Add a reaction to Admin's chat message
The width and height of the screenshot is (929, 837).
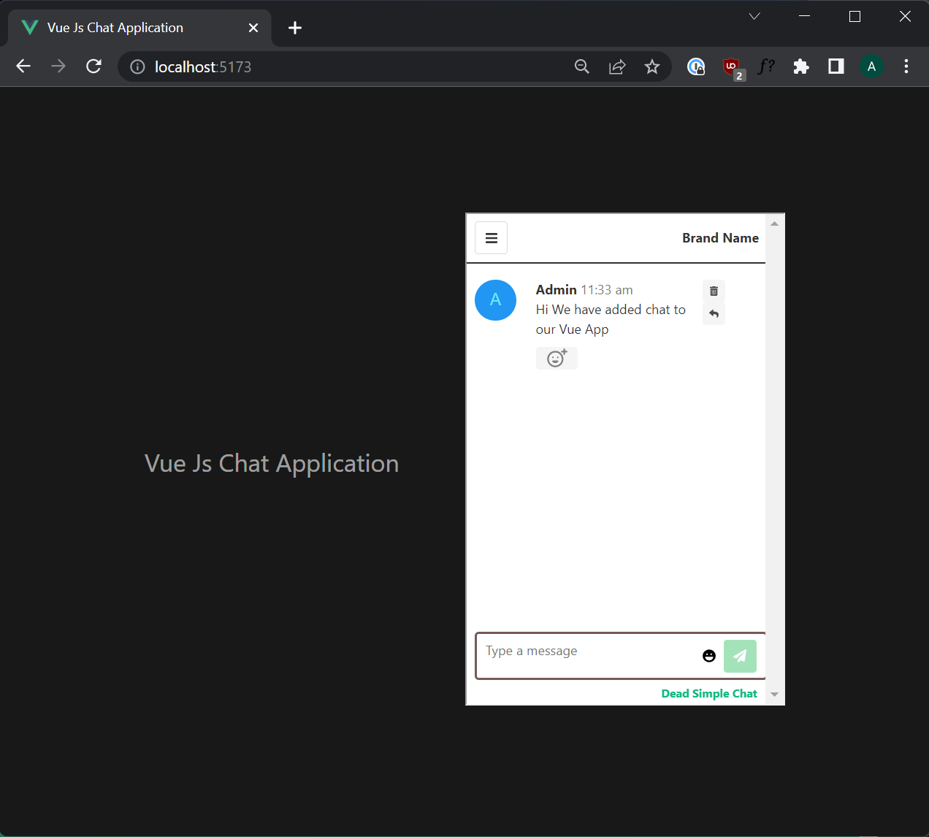557,358
